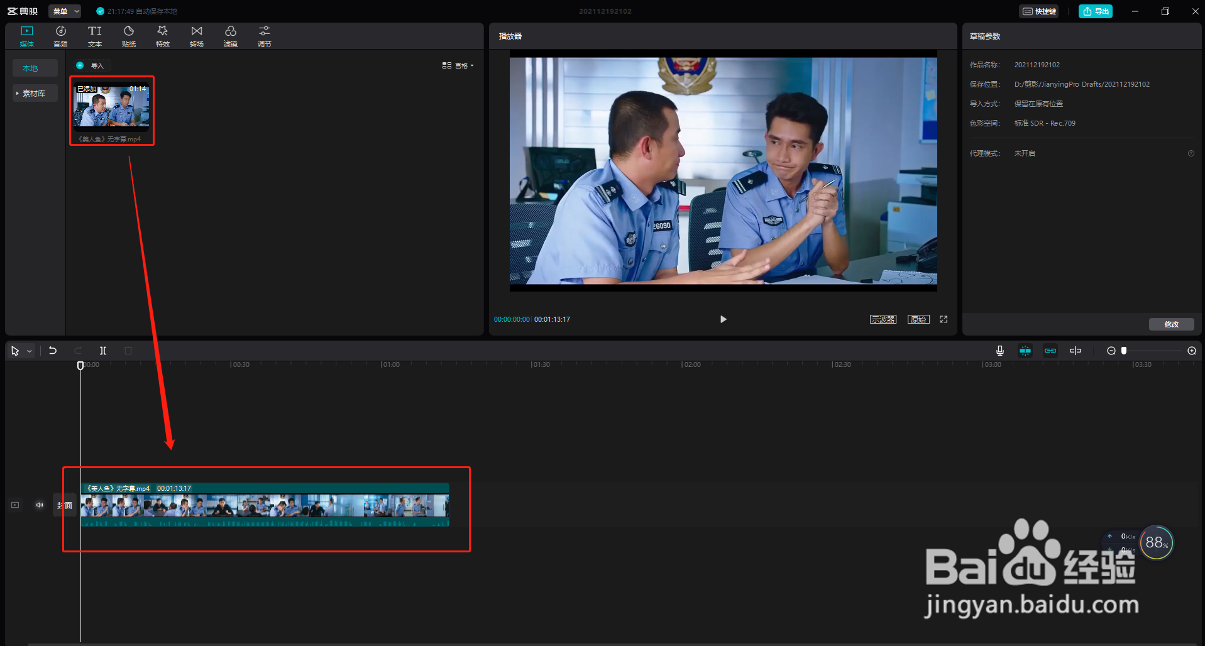Click the delete trash icon
Image resolution: width=1205 pixels, height=646 pixels.
[x=128, y=351]
